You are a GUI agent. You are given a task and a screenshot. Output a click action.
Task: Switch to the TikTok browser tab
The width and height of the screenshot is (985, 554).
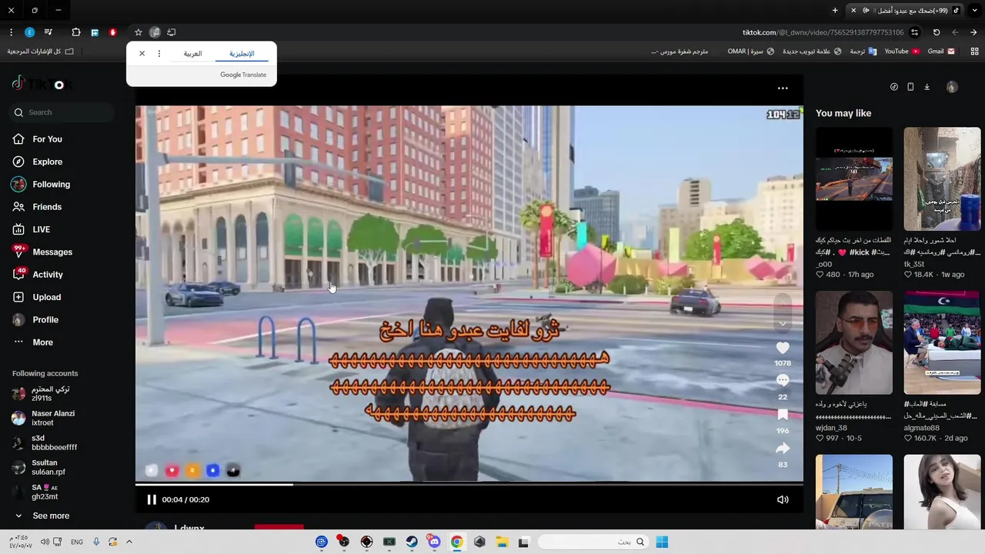click(x=905, y=10)
